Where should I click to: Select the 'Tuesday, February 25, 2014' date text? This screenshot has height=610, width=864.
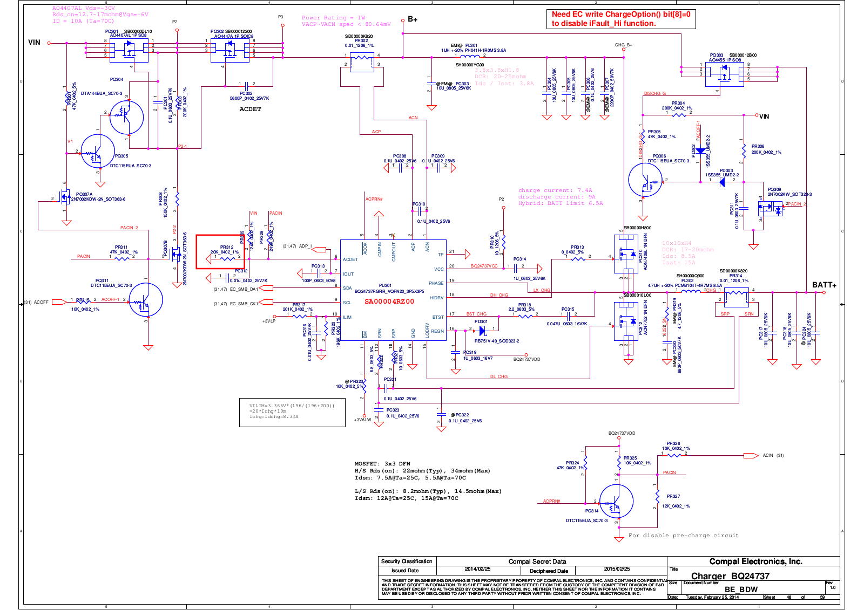coord(712,597)
